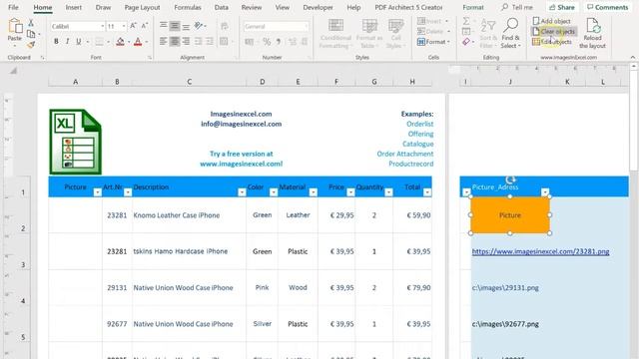The width and height of the screenshot is (639, 359).
Task: Open the Total column filter dropdown
Action: (427, 192)
